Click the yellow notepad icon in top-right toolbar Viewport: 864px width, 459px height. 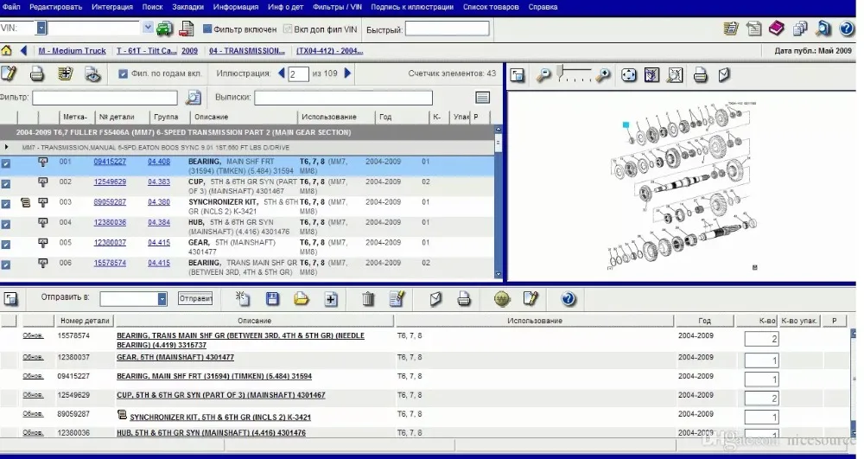coord(731,29)
